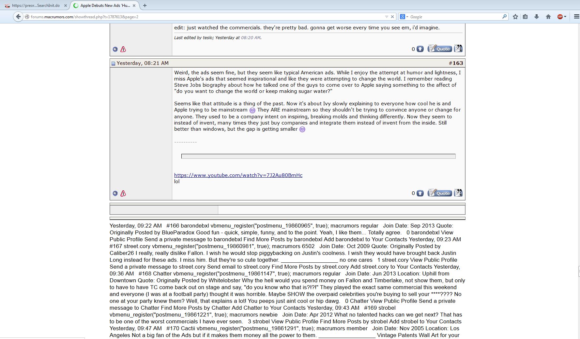This screenshot has width=580, height=339.
Task: Bookmark this page with the star icon
Action: [515, 17]
